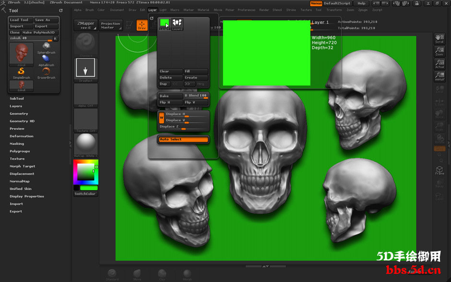The height and width of the screenshot is (282, 451).
Task: Click the Layer palette dock icon
Action: [x=152, y=18]
